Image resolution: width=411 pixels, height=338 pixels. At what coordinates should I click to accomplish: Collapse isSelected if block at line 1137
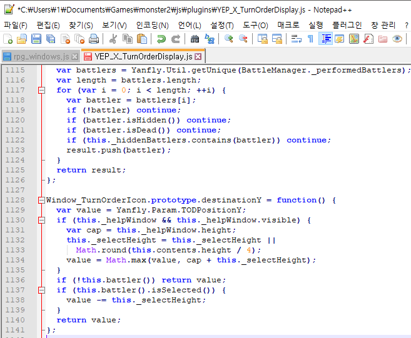tap(41, 290)
